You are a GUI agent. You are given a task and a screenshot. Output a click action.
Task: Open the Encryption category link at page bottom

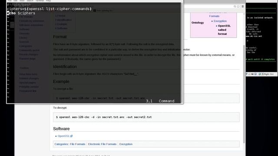point(126,144)
